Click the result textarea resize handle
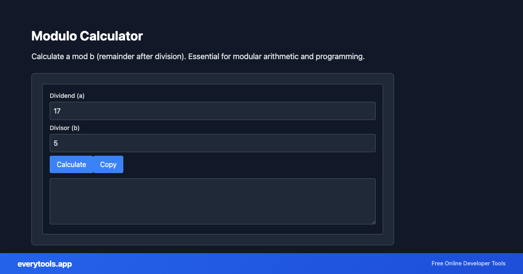 [x=374, y=222]
